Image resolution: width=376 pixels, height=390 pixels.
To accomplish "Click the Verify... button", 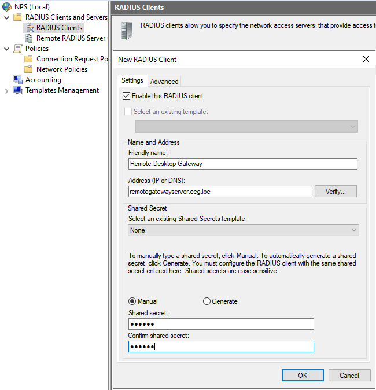I will coord(336,192).
